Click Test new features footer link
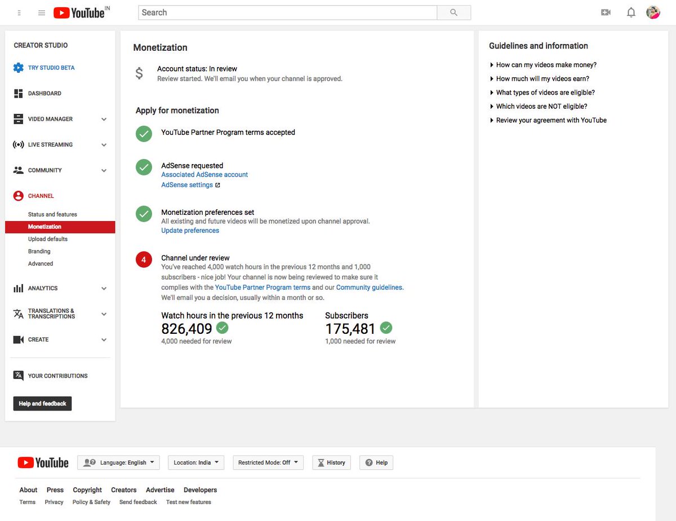 189,502
